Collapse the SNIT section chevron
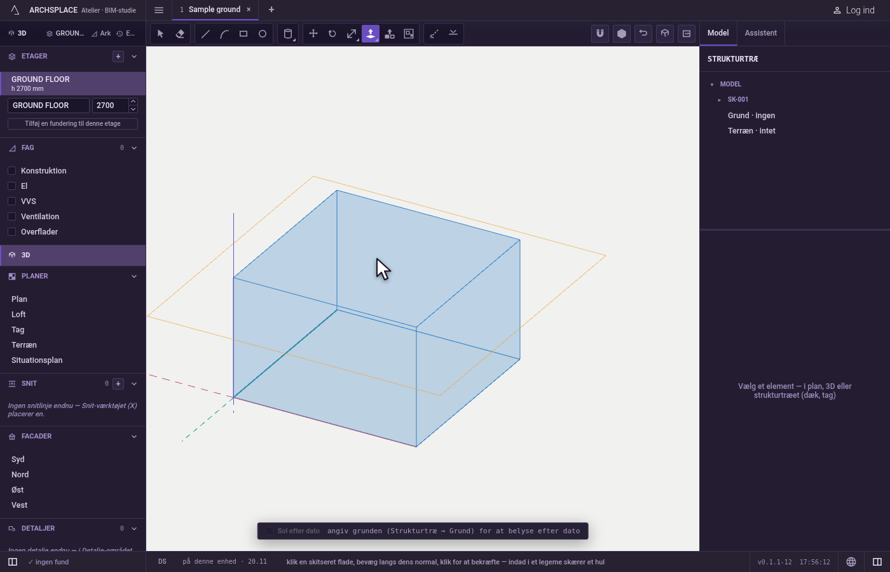Image resolution: width=890 pixels, height=572 pixels. pyautogui.click(x=134, y=384)
